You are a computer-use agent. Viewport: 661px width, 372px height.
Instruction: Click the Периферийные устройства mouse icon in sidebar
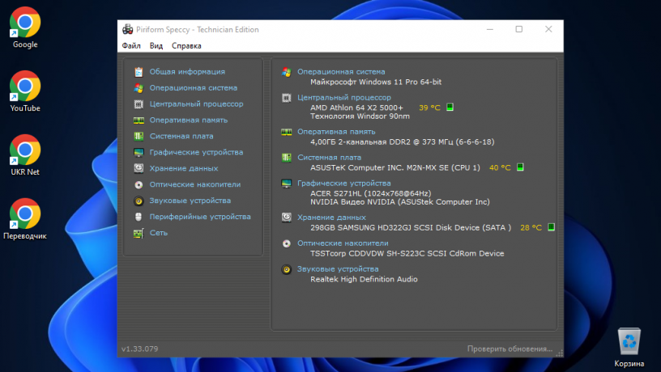click(x=139, y=217)
